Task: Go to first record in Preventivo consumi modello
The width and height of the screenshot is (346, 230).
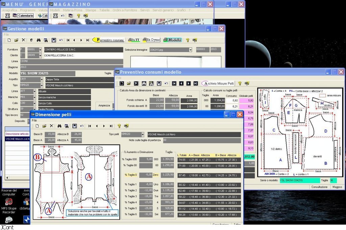Action: pos(174,83)
